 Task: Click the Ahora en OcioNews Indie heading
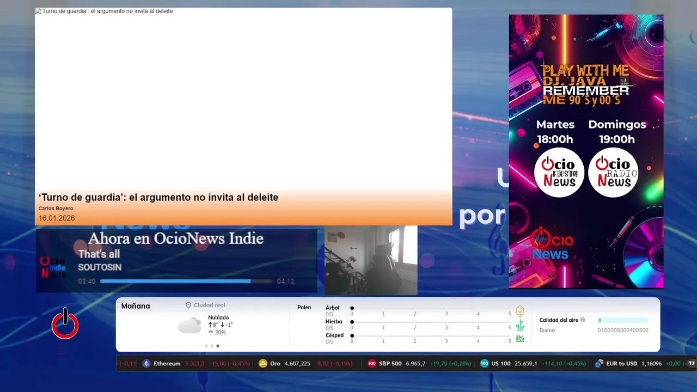176,238
